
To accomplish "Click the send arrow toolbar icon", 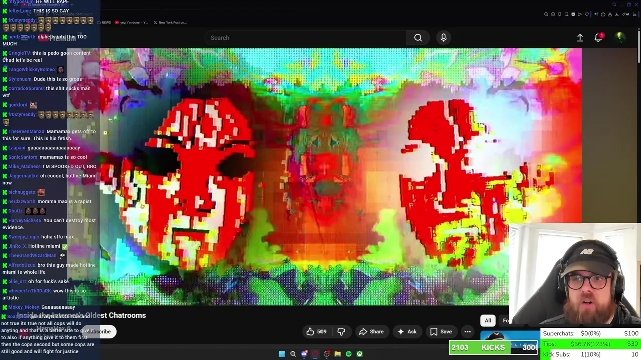I will pyautogui.click(x=580, y=14).
